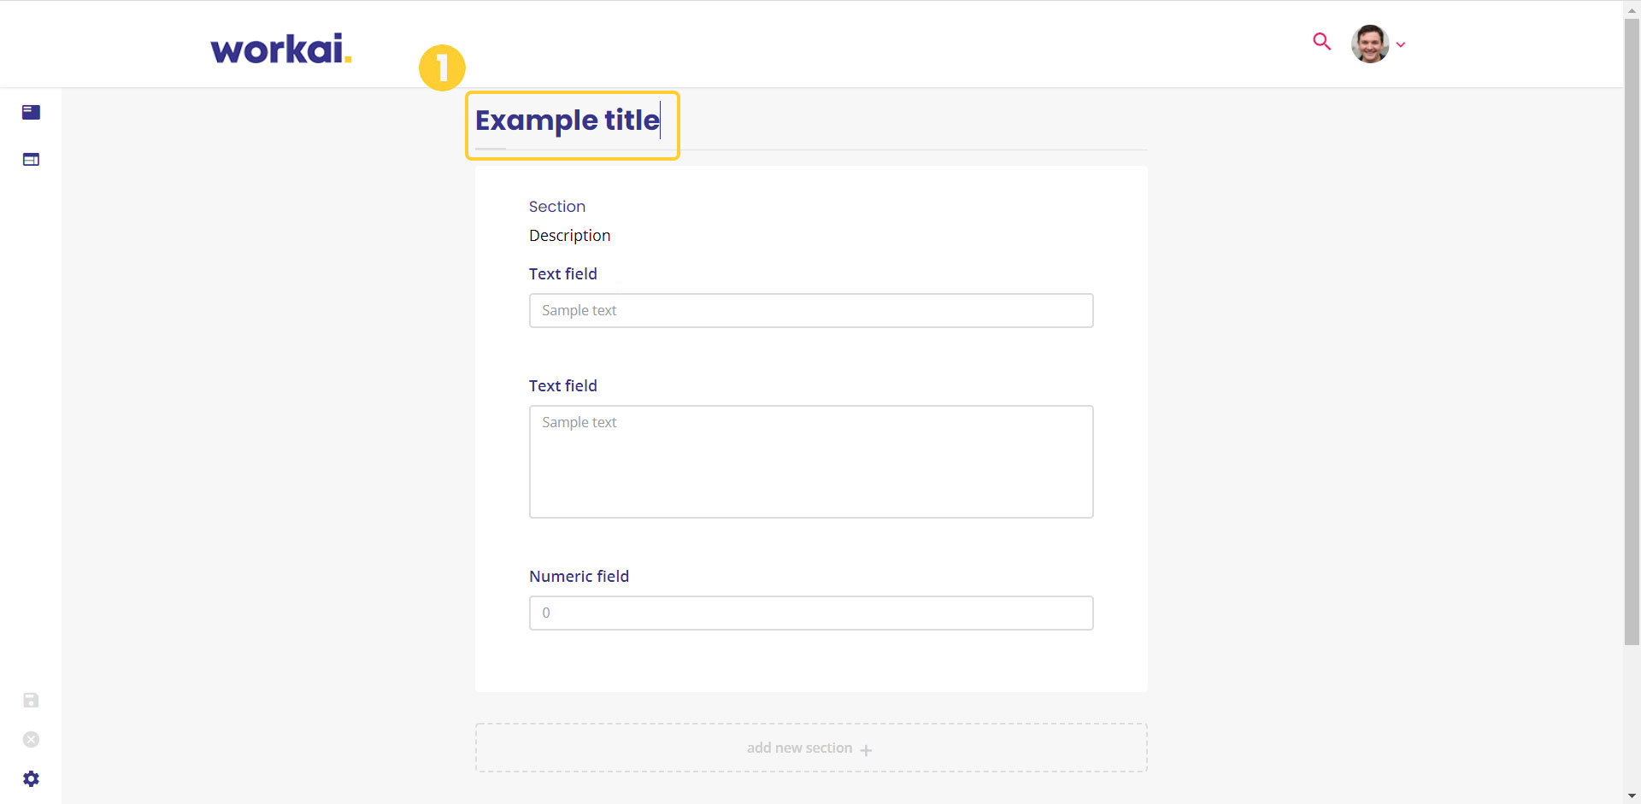Edit the Example title heading
This screenshot has height=804, width=1641.
coord(568,120)
